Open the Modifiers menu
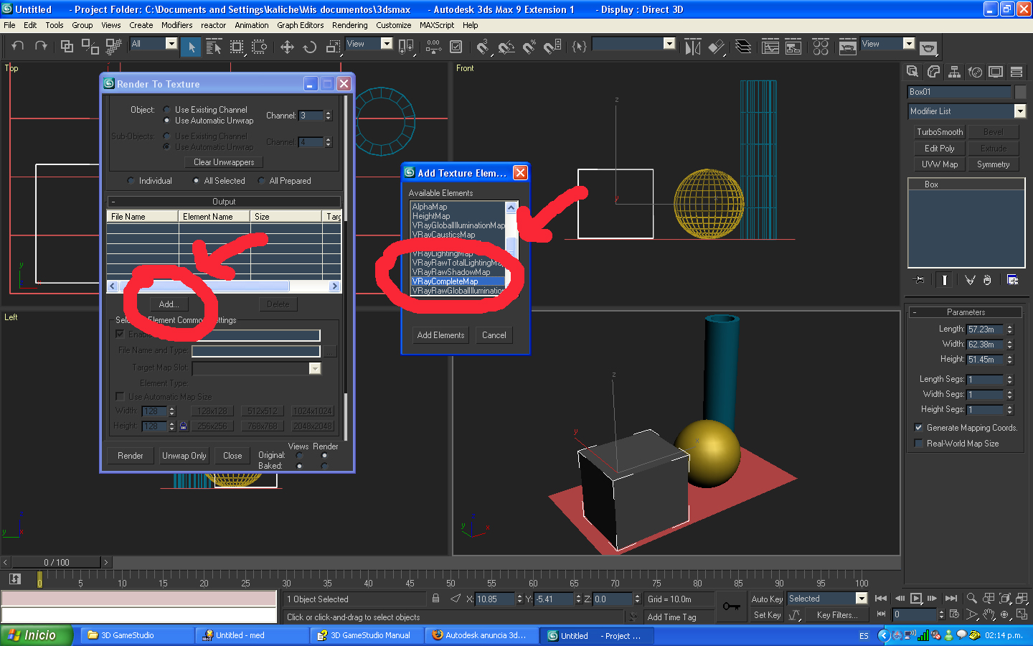This screenshot has width=1033, height=646. (177, 25)
